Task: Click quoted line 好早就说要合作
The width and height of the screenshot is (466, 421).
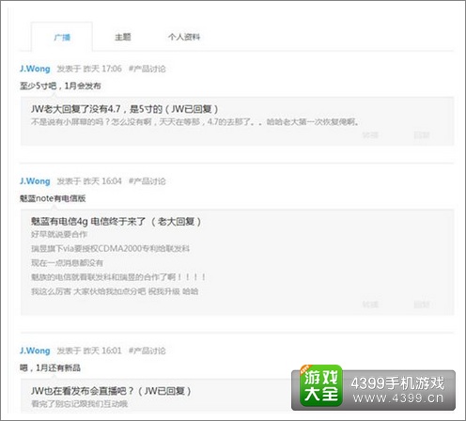Action: click(59, 234)
